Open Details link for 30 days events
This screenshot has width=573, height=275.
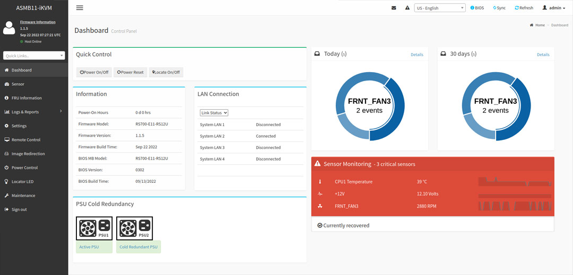coord(543,55)
